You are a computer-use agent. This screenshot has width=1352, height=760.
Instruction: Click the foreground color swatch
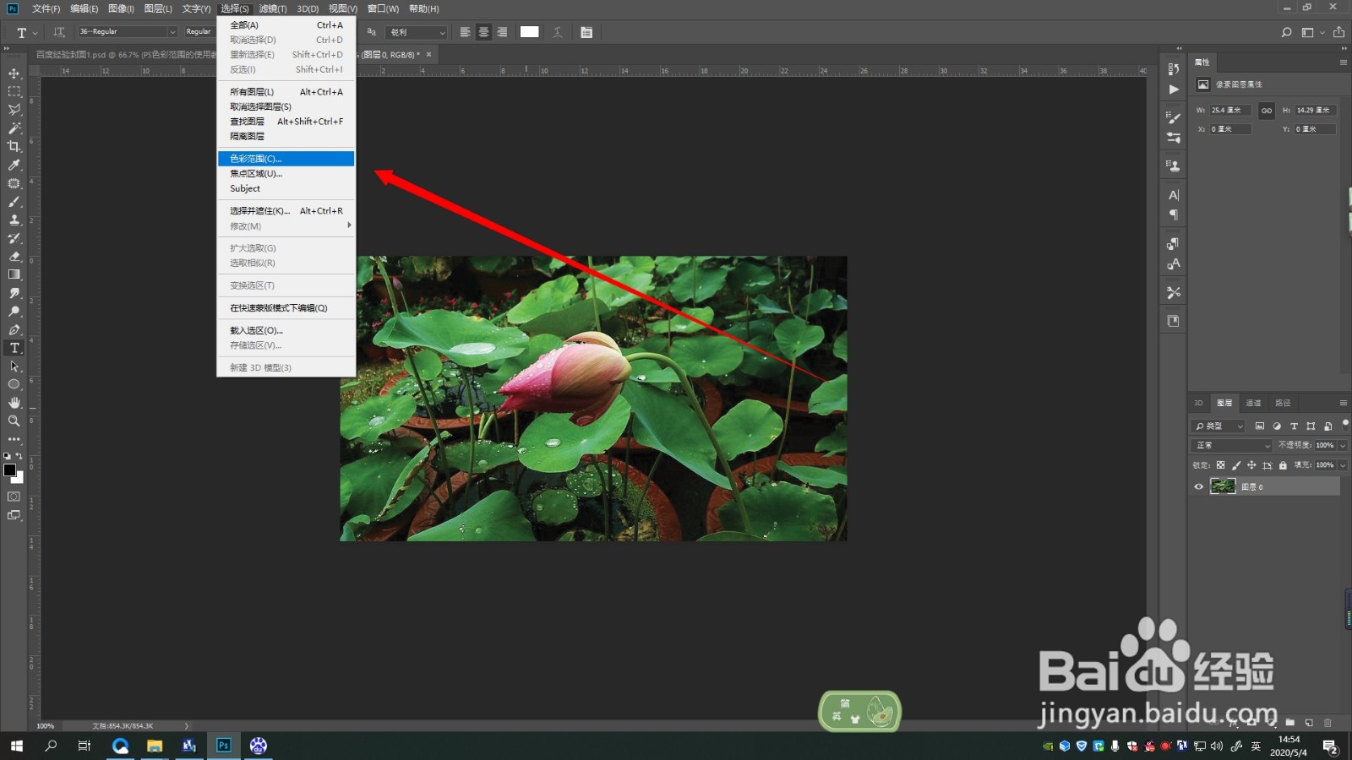click(10, 470)
